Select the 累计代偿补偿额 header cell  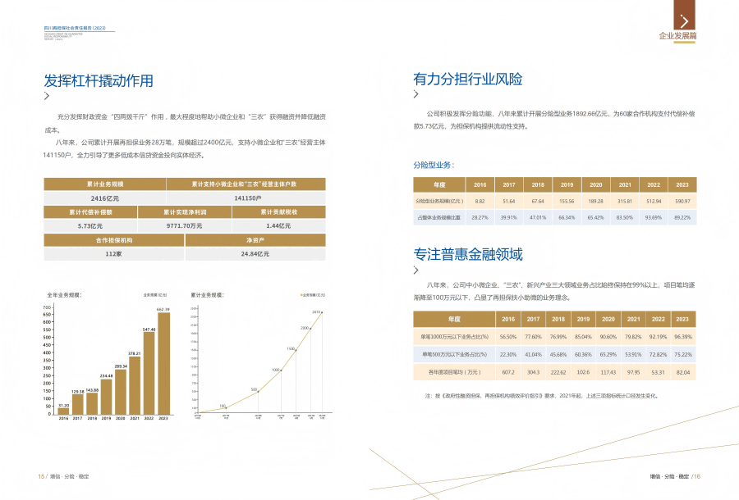90,212
